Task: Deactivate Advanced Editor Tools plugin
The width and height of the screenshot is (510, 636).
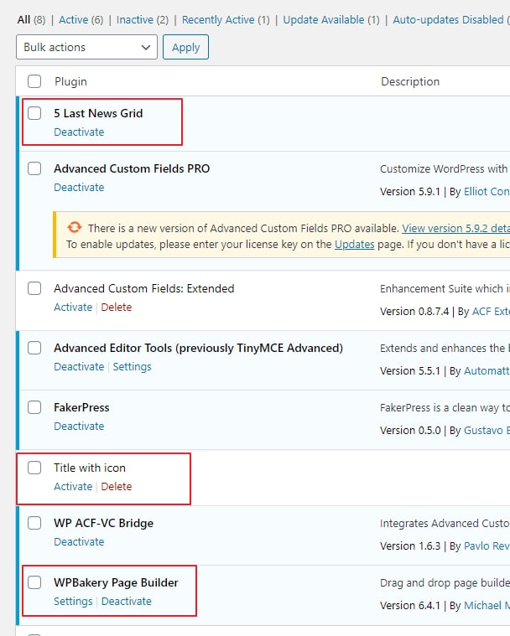Action: [x=79, y=366]
